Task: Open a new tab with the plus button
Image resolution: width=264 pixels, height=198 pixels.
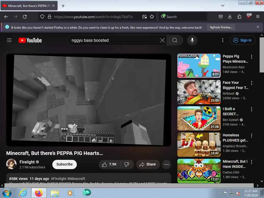Action: [x=63, y=6]
